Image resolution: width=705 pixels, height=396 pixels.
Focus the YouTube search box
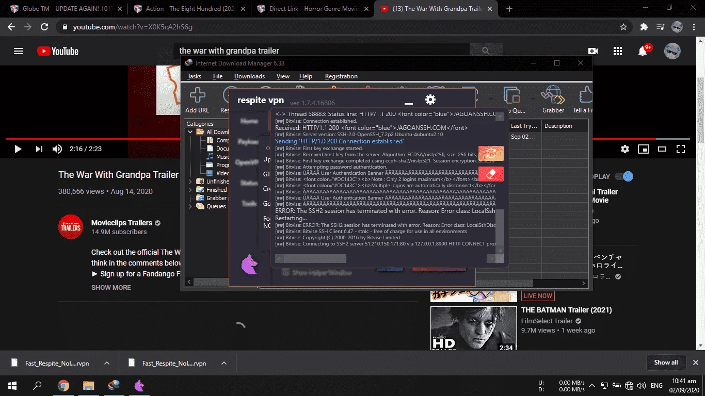pos(323,51)
